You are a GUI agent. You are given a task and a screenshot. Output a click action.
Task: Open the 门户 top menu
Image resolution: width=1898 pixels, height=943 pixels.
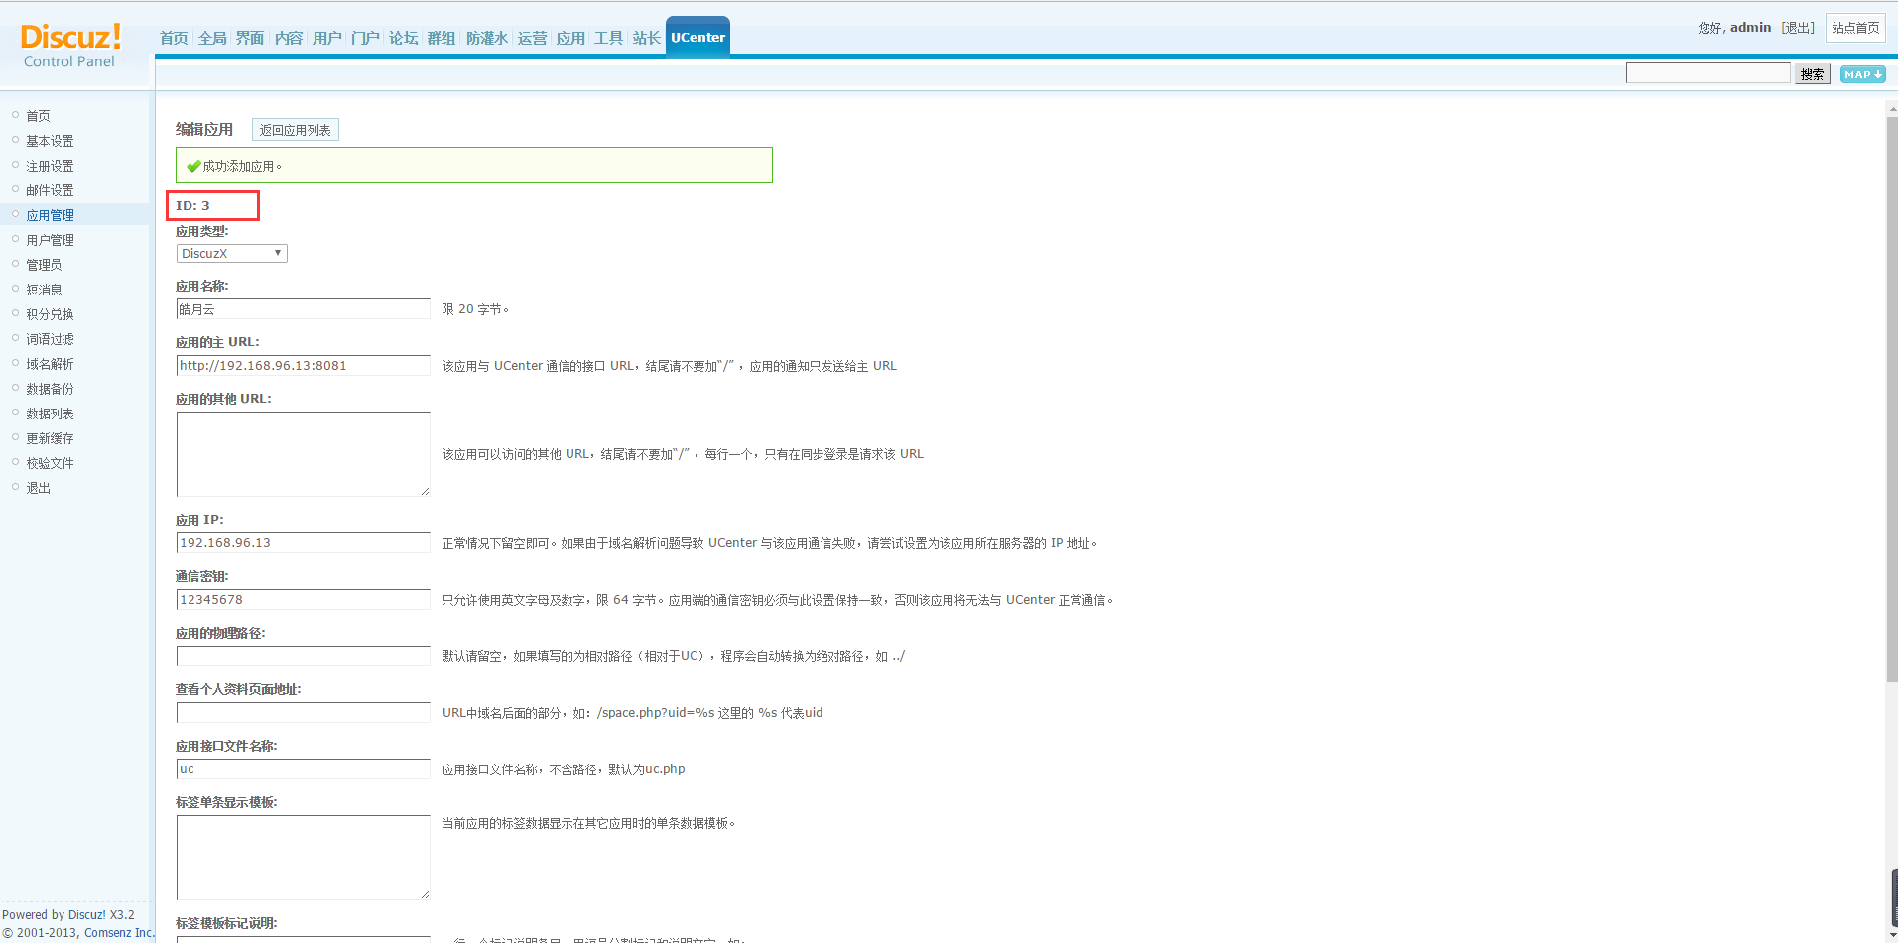[365, 38]
